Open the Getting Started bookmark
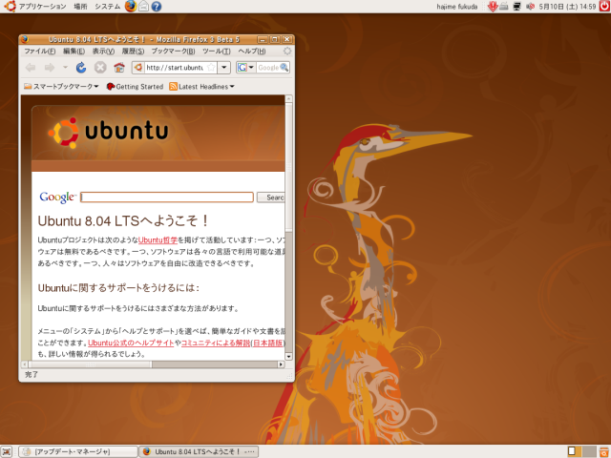 (x=135, y=87)
